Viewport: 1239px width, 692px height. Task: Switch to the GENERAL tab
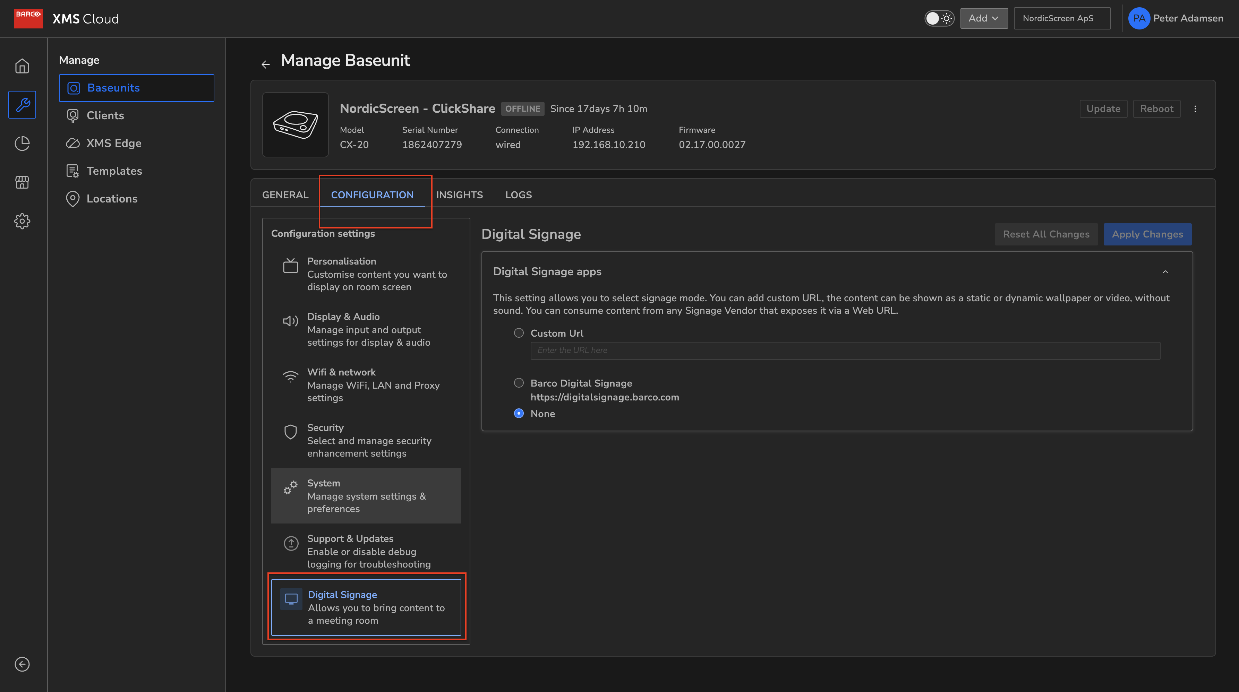[x=285, y=195]
